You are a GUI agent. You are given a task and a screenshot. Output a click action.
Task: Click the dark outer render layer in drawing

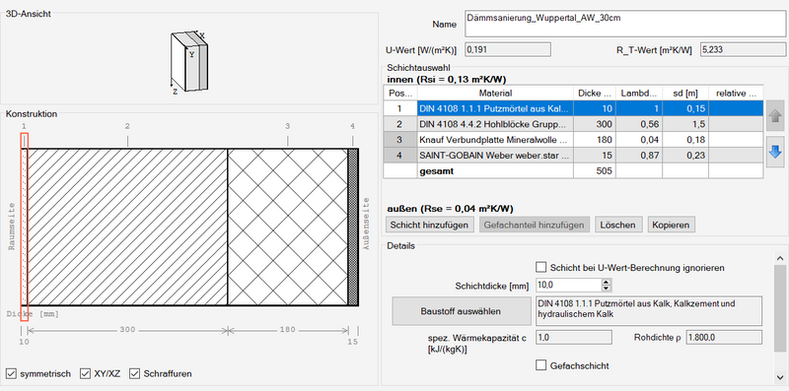[x=353, y=227]
